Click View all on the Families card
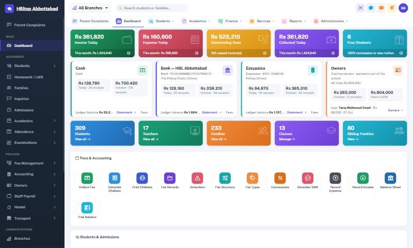Viewport: 413px width, 248px height. point(218,139)
